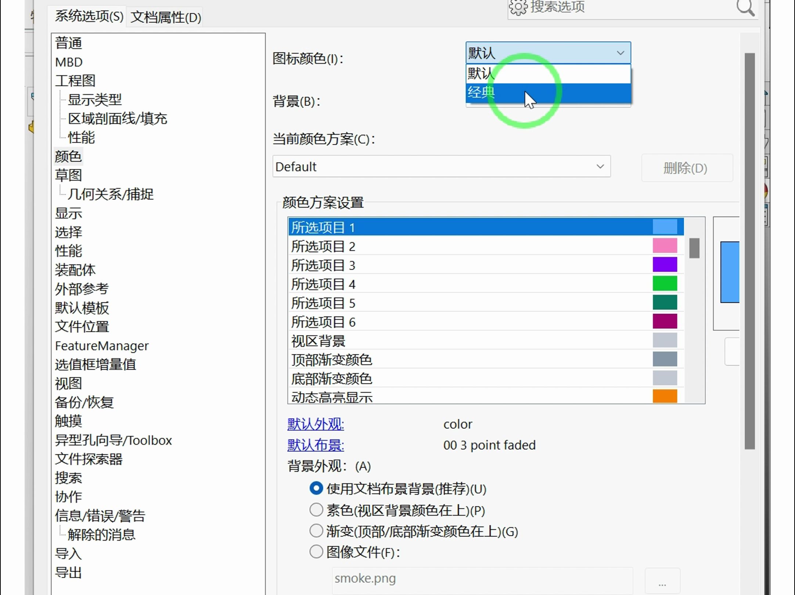Select 颜色 in the options tree
The width and height of the screenshot is (795, 595).
pyautogui.click(x=68, y=156)
